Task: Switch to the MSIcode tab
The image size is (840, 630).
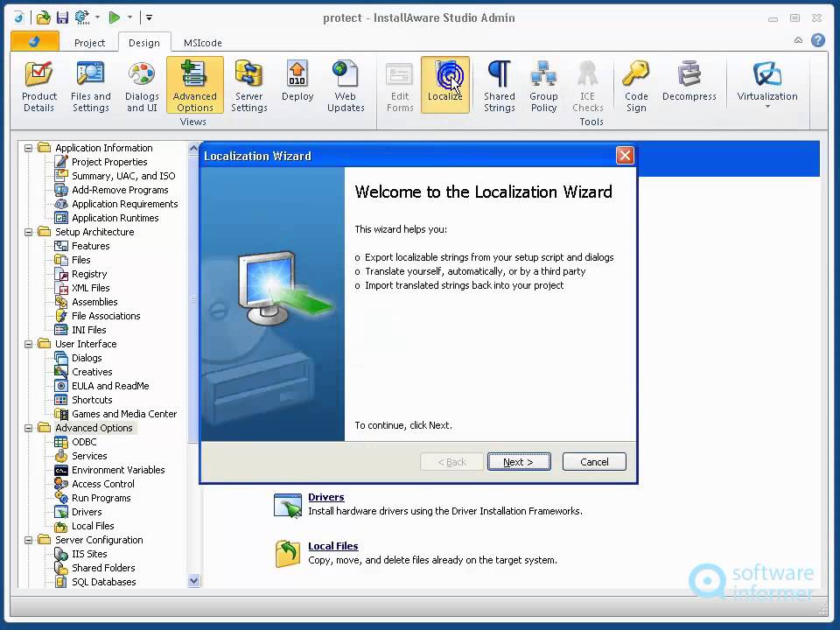Action: [x=202, y=43]
